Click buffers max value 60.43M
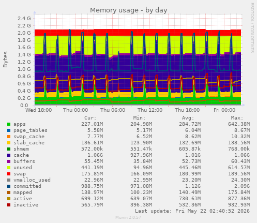257x223 pixels. coord(240,161)
